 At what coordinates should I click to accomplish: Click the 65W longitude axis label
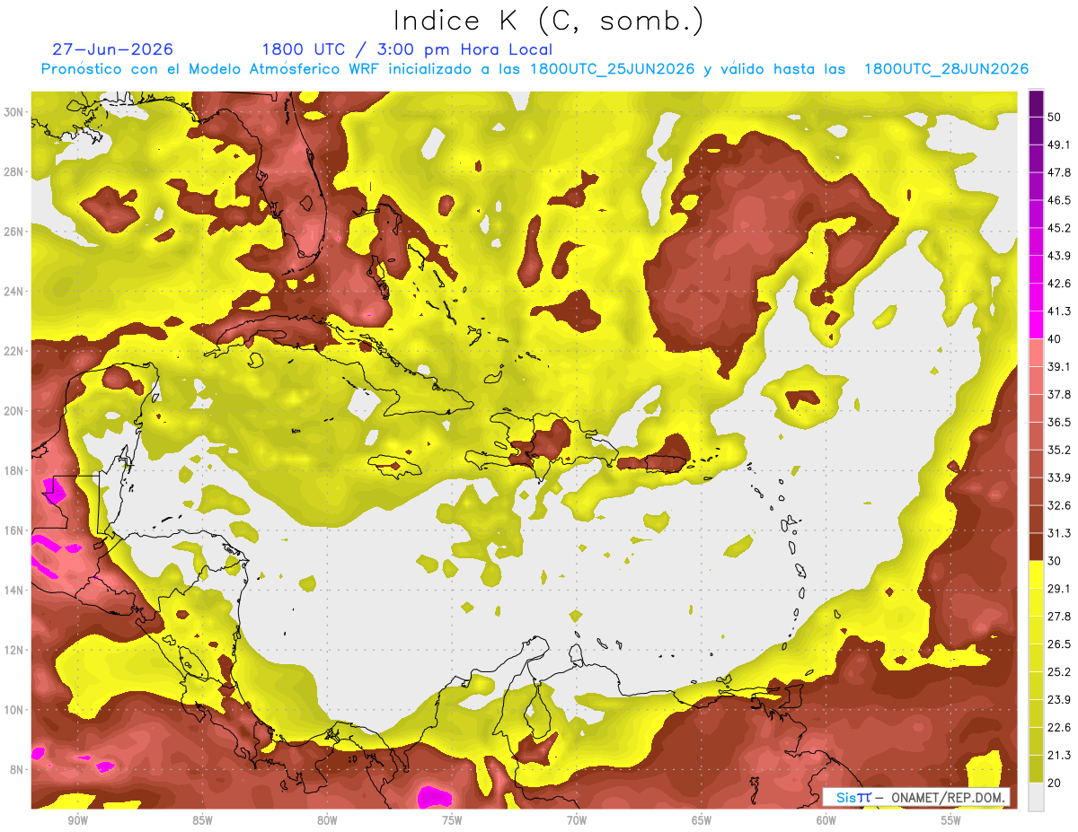tap(702, 821)
